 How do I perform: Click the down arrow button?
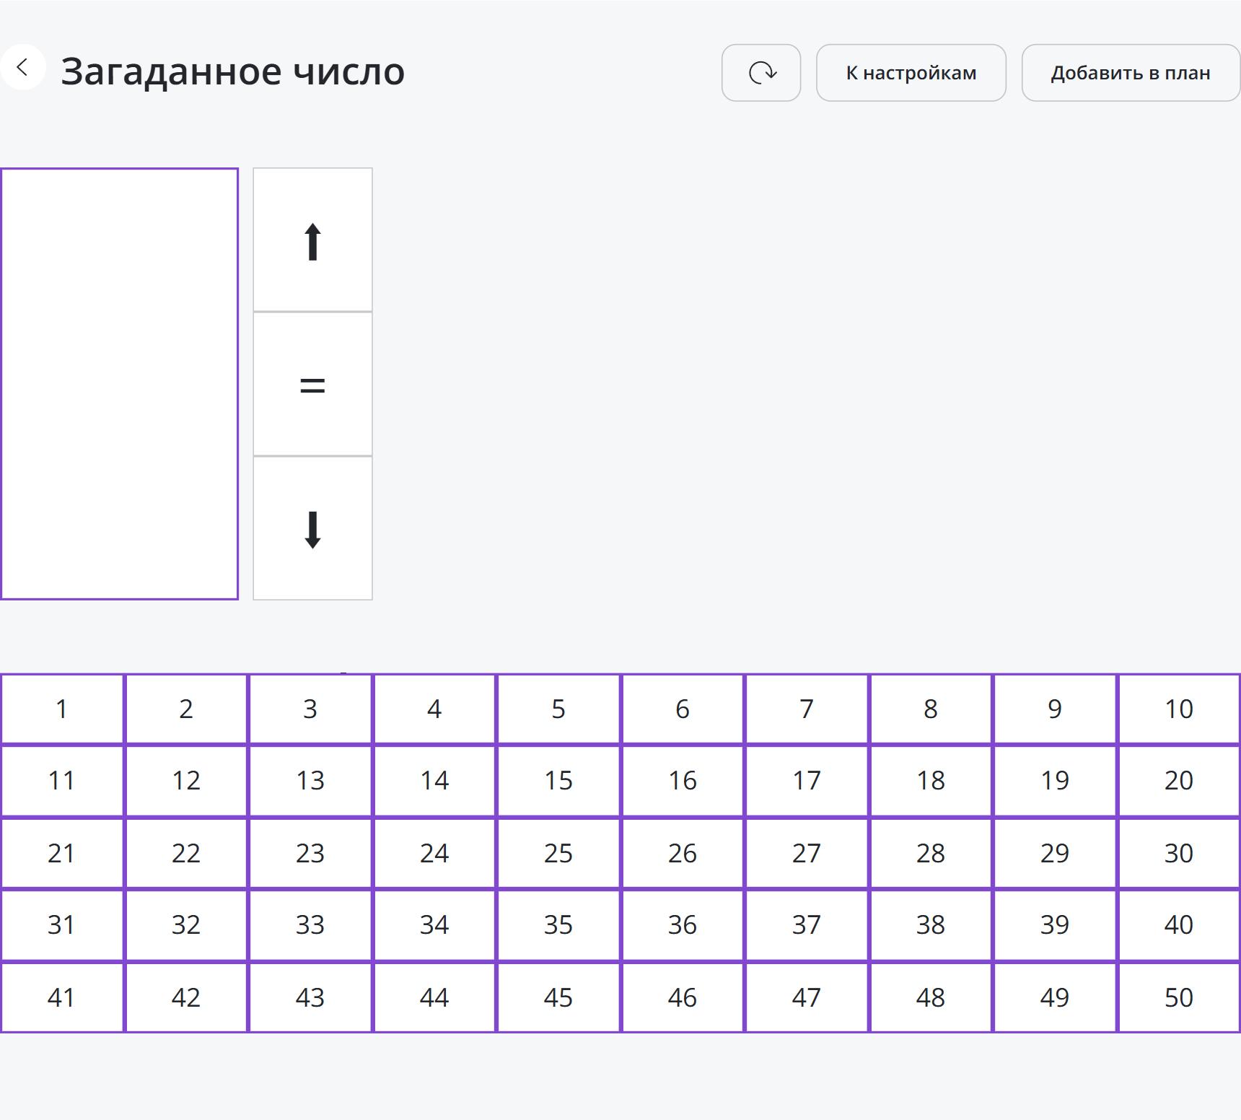tap(312, 529)
